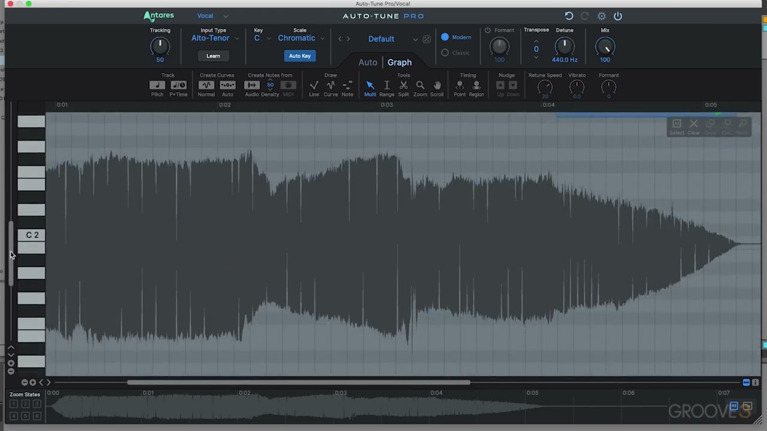
Task: Switch to the Auto tab
Action: click(368, 62)
